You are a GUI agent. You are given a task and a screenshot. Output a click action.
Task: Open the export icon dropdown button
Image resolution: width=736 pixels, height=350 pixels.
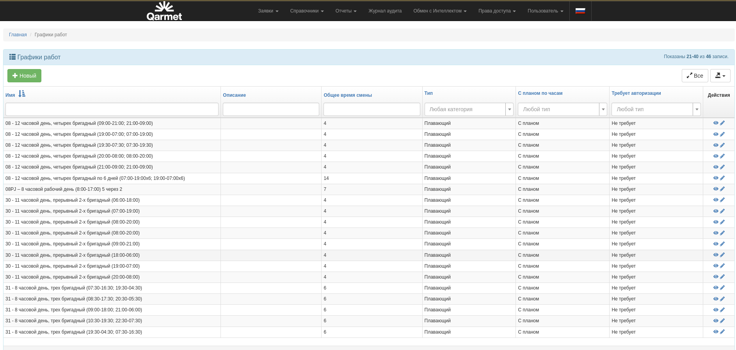click(x=720, y=76)
